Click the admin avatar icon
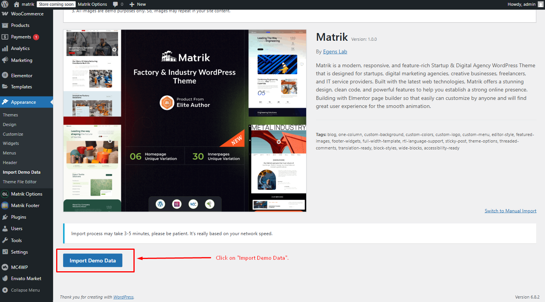 540,4
